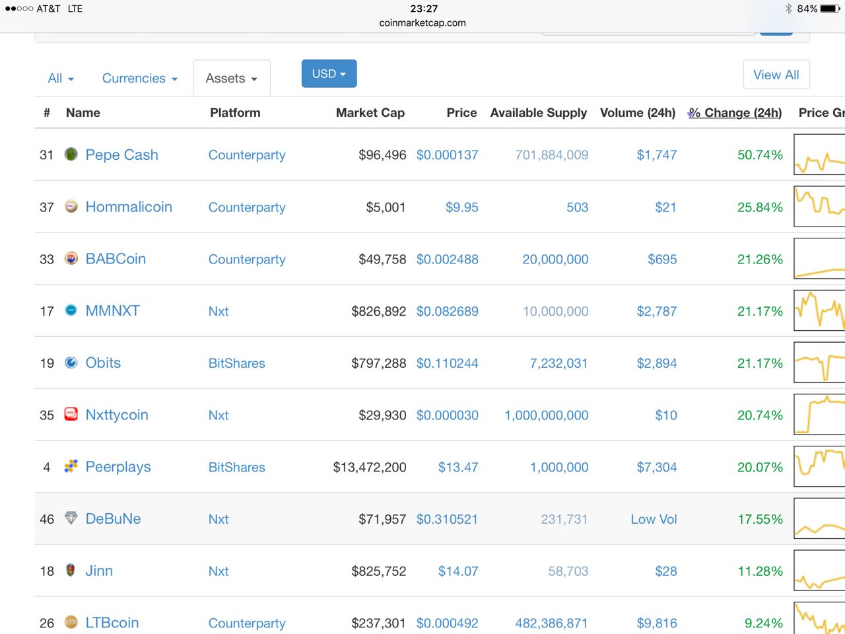845x634 pixels.
Task: Open the Pepe Cash asset page
Action: (x=121, y=155)
